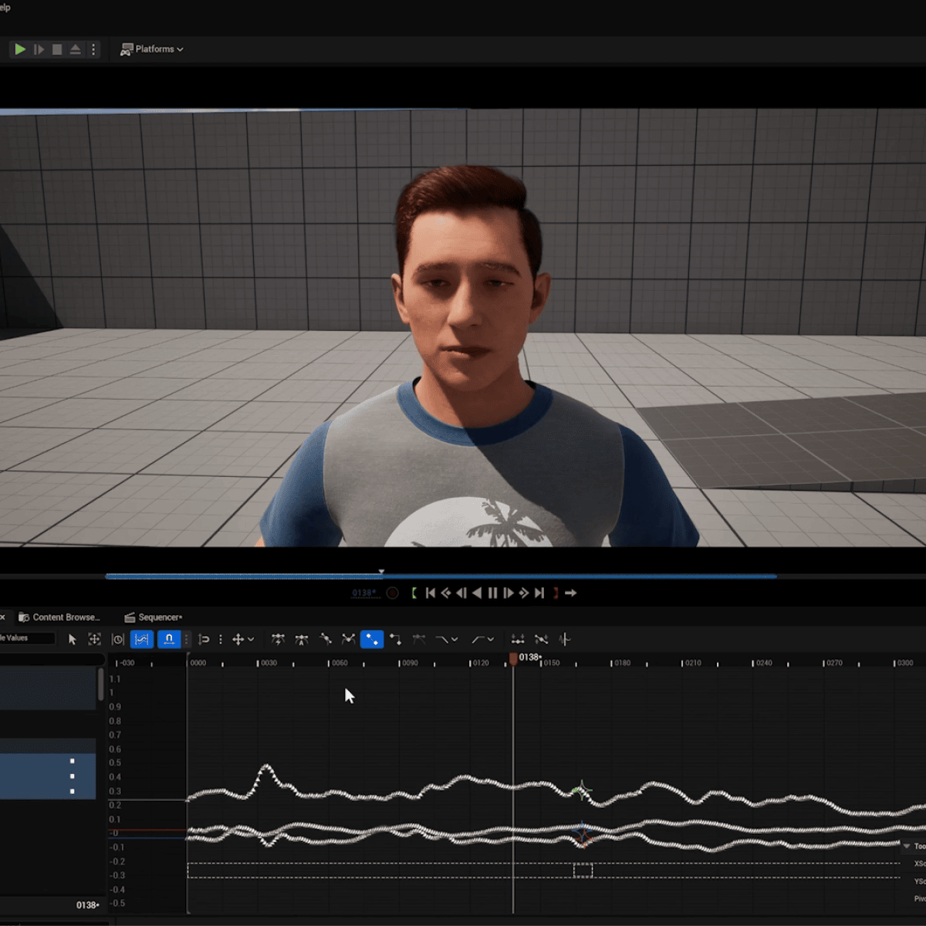This screenshot has height=926, width=926.
Task: Click the frame-all zoom to fit icon
Action: [94, 640]
